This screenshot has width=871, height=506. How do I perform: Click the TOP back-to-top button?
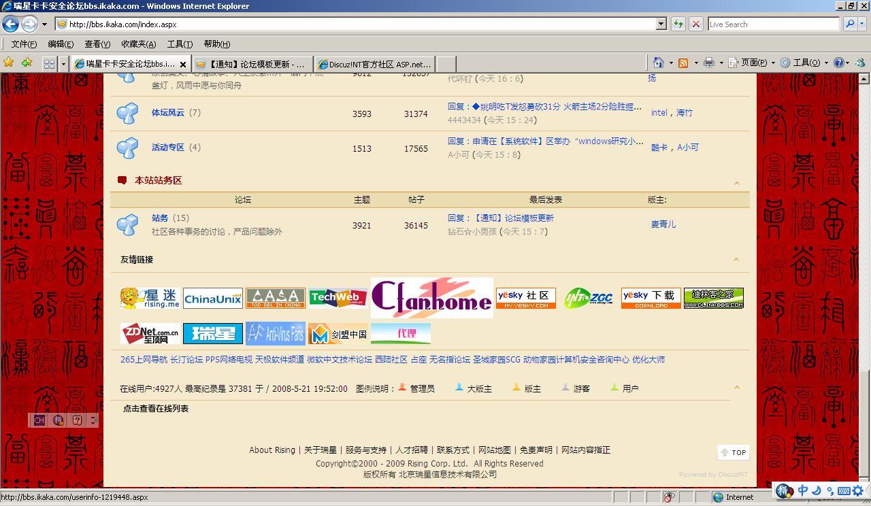coord(734,452)
